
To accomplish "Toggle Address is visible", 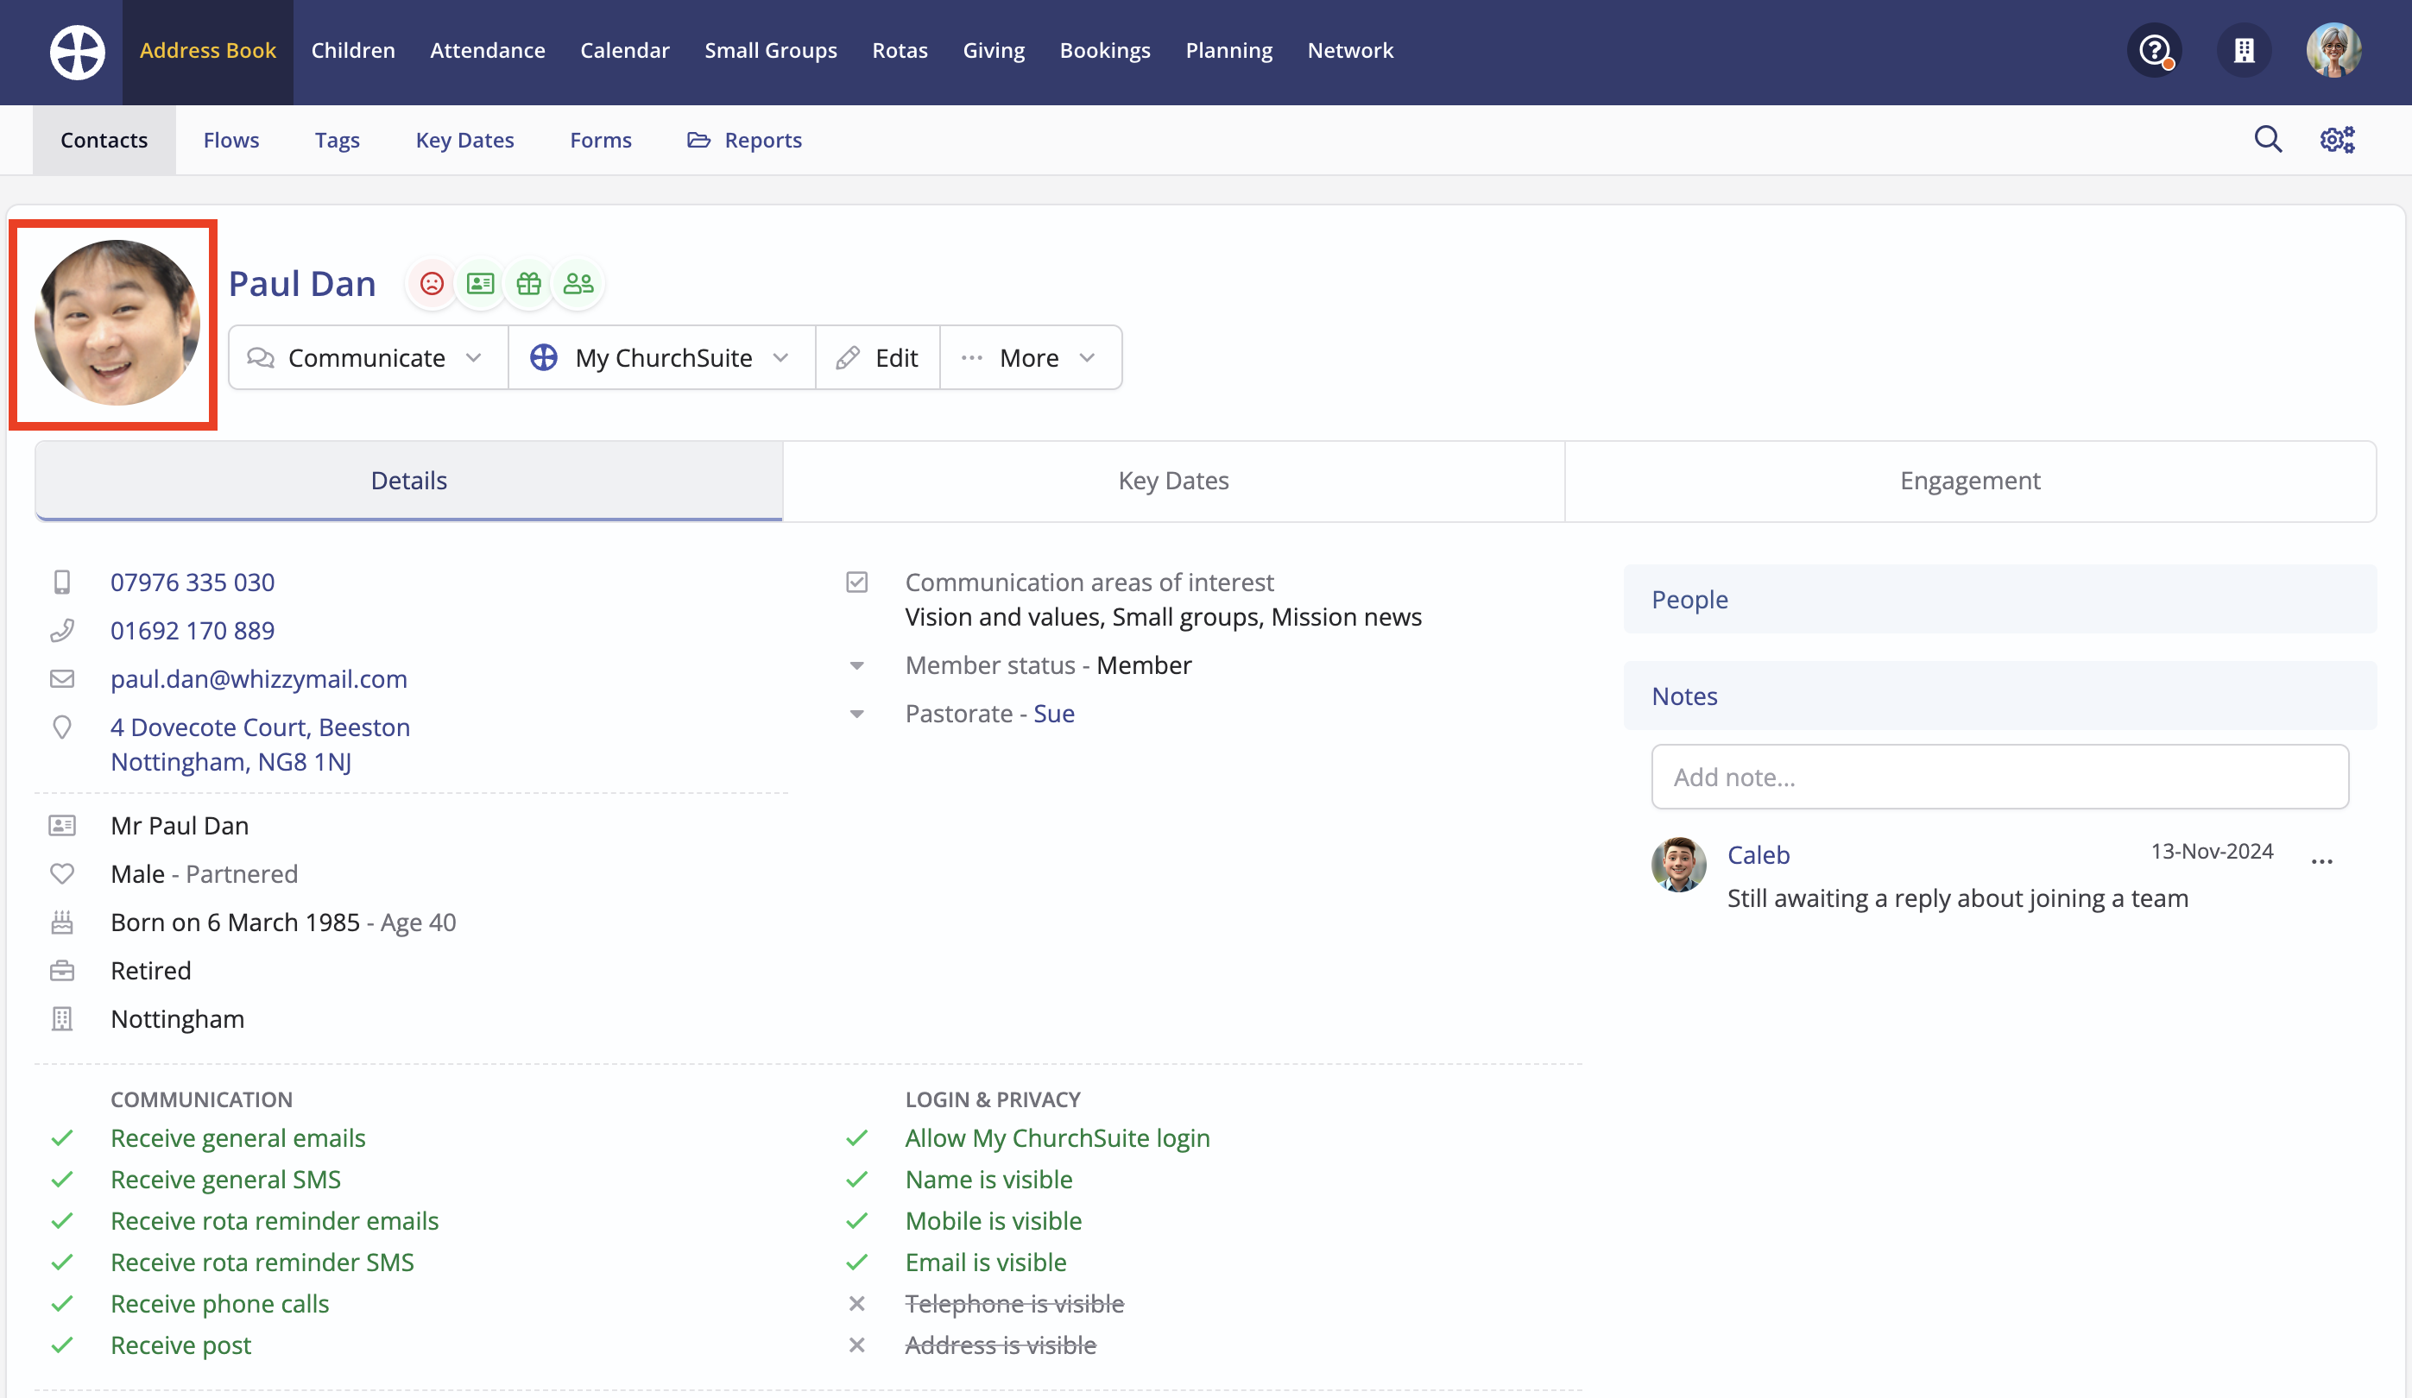I will [x=1001, y=1345].
